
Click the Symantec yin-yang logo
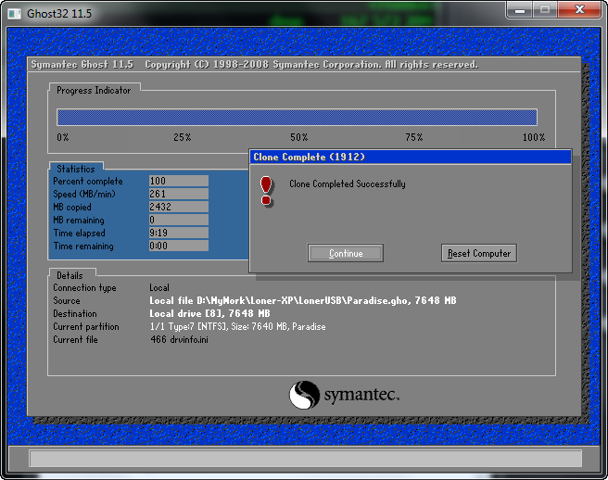coord(304,396)
